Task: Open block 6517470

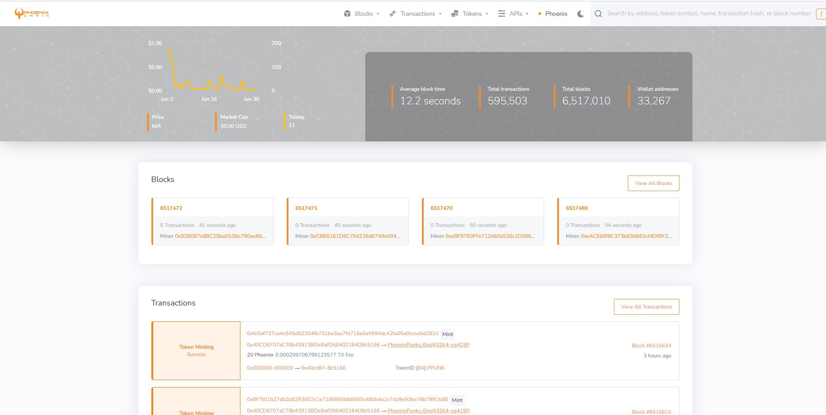Action: point(442,208)
